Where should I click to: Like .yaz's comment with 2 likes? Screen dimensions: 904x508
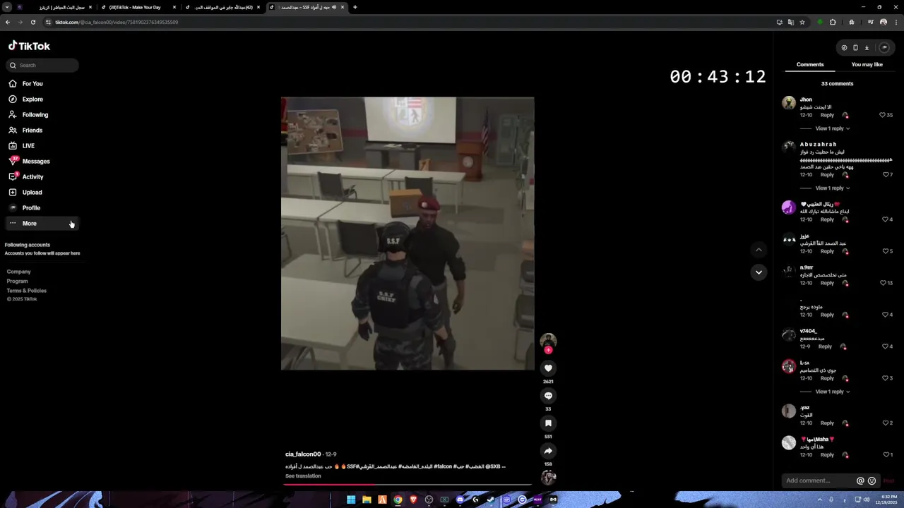(x=886, y=423)
